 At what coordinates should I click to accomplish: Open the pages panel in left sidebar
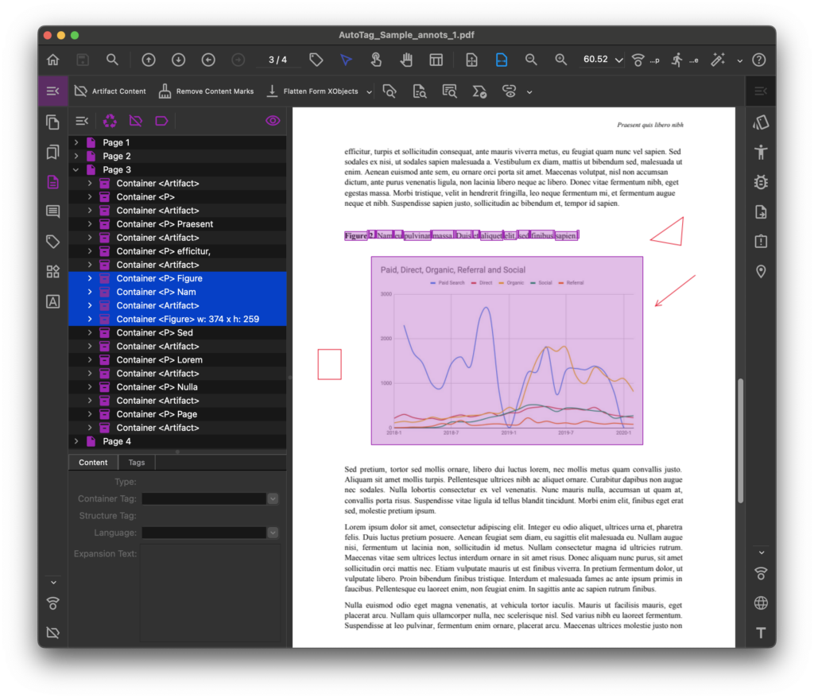point(53,122)
